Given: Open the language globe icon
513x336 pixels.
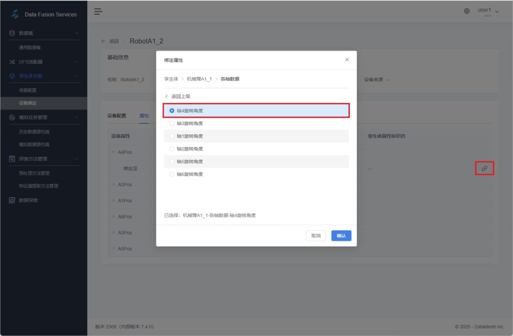Looking at the screenshot, I should (467, 11).
